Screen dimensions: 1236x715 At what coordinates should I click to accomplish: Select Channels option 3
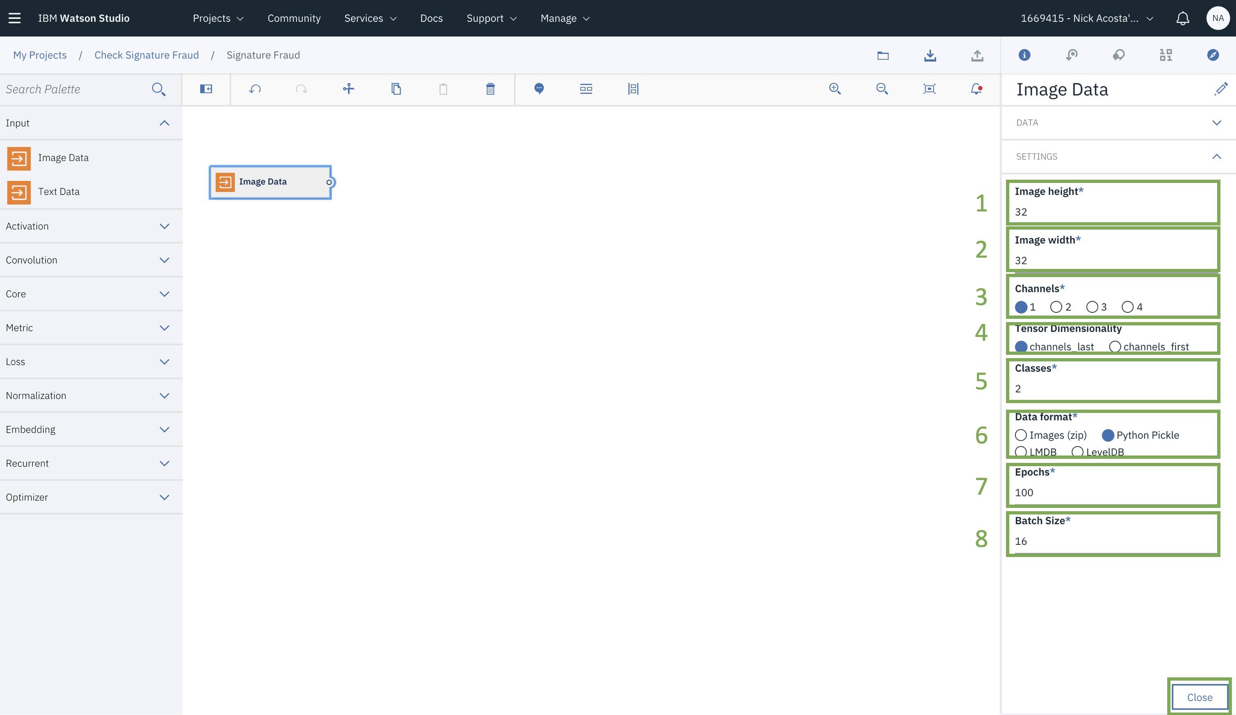click(1092, 307)
